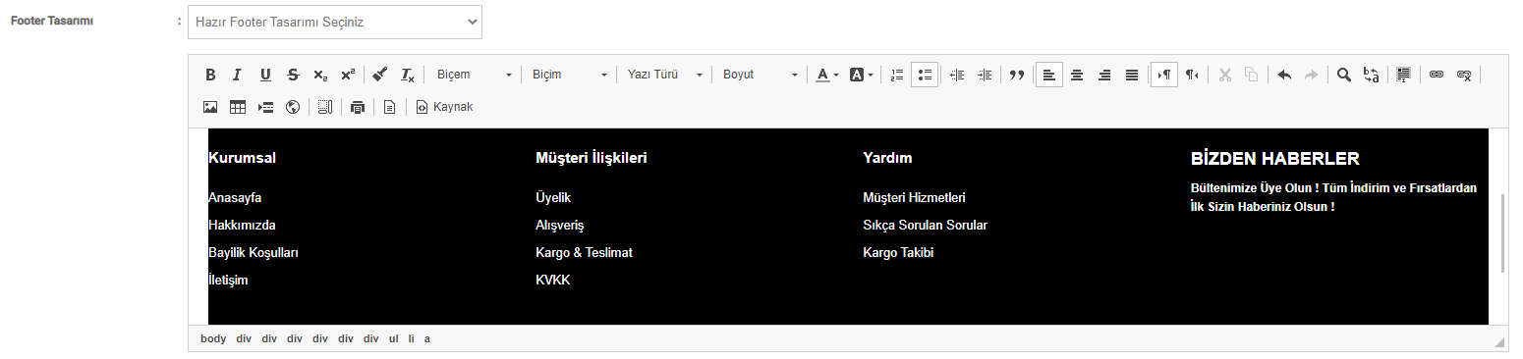Click the redo arrow icon

click(x=1312, y=75)
